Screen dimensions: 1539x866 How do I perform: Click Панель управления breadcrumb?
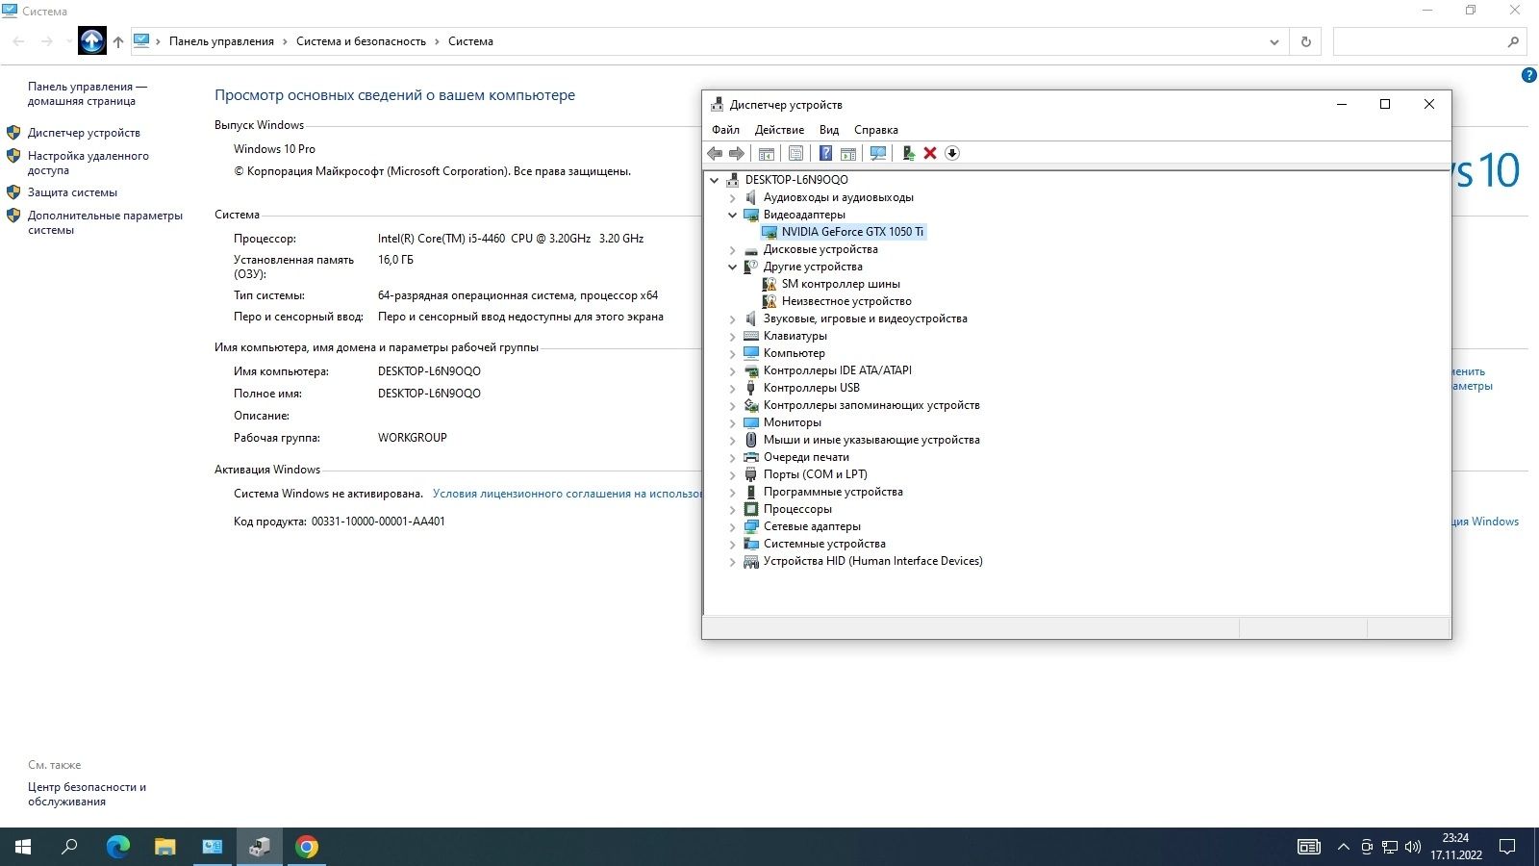click(x=221, y=41)
